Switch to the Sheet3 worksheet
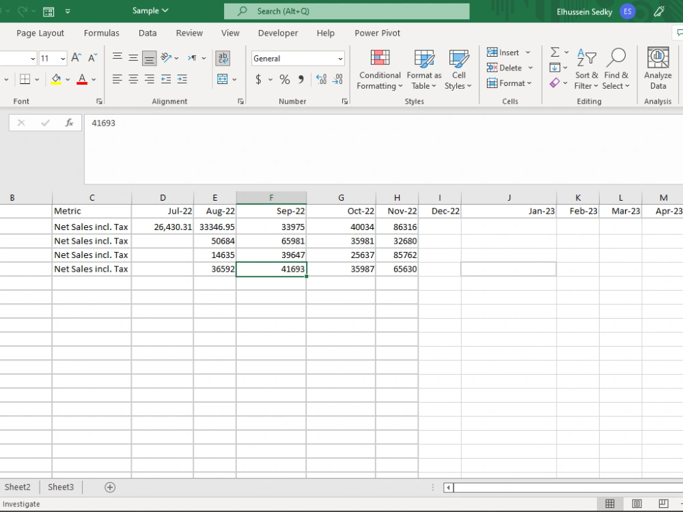 [x=60, y=487]
